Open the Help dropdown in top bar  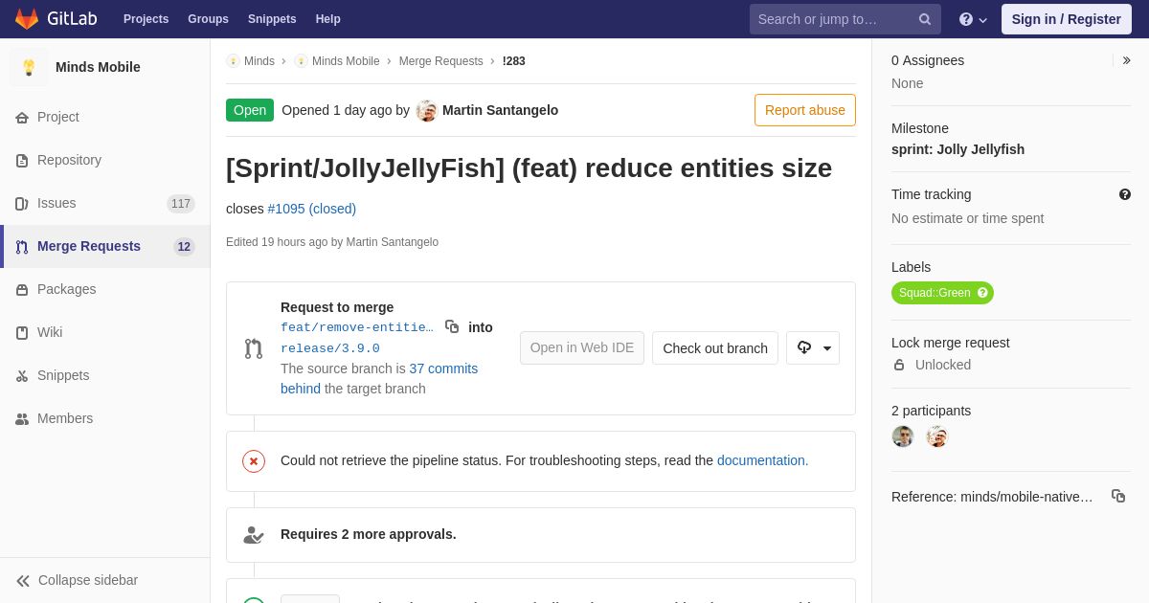tap(973, 19)
